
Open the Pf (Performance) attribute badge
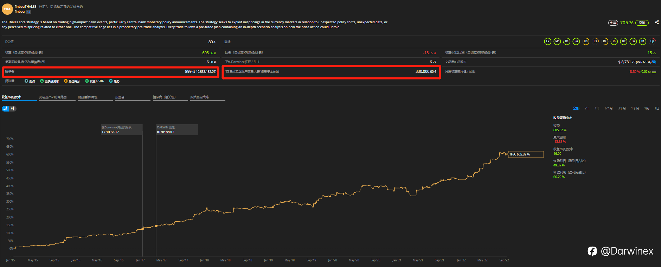pos(643,42)
